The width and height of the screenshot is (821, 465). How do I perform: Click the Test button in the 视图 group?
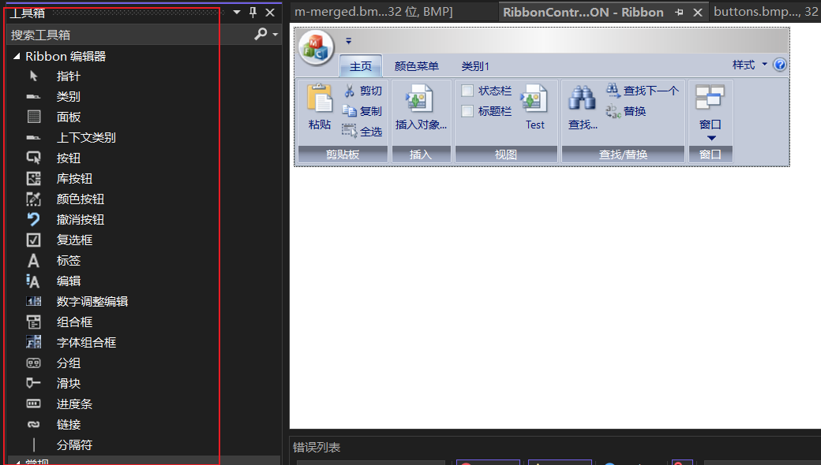pyautogui.click(x=535, y=108)
